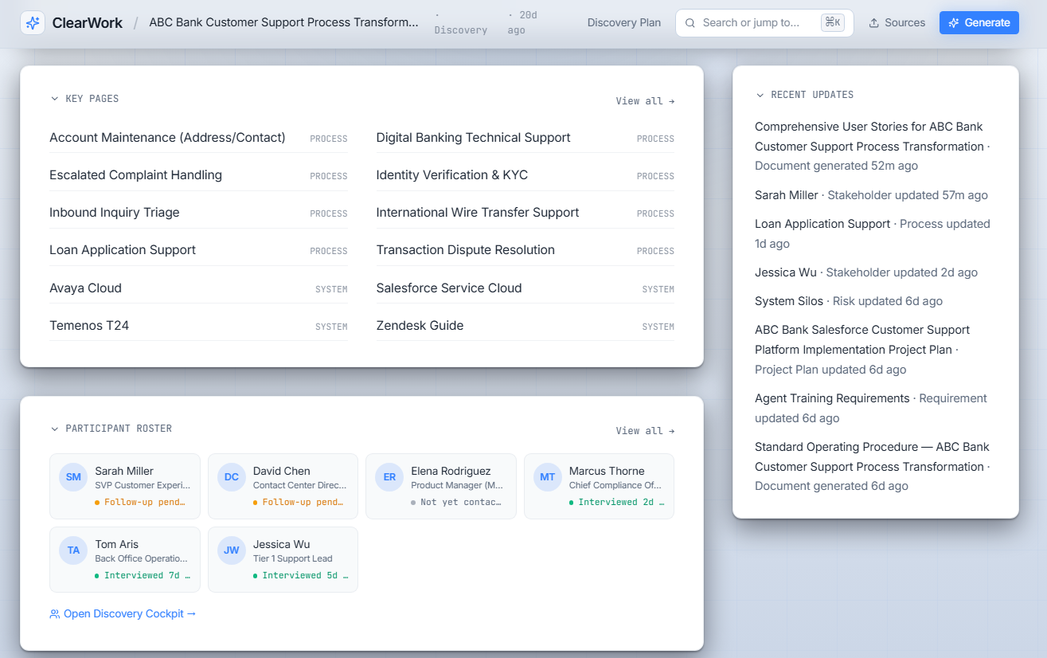Open Loan Application Support key page
The image size is (1047, 658).
(198, 250)
